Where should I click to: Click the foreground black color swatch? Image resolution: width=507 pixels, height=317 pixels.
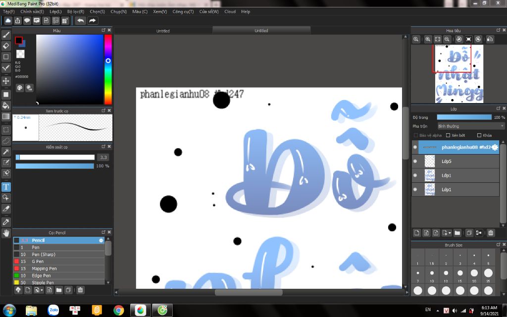[18, 41]
